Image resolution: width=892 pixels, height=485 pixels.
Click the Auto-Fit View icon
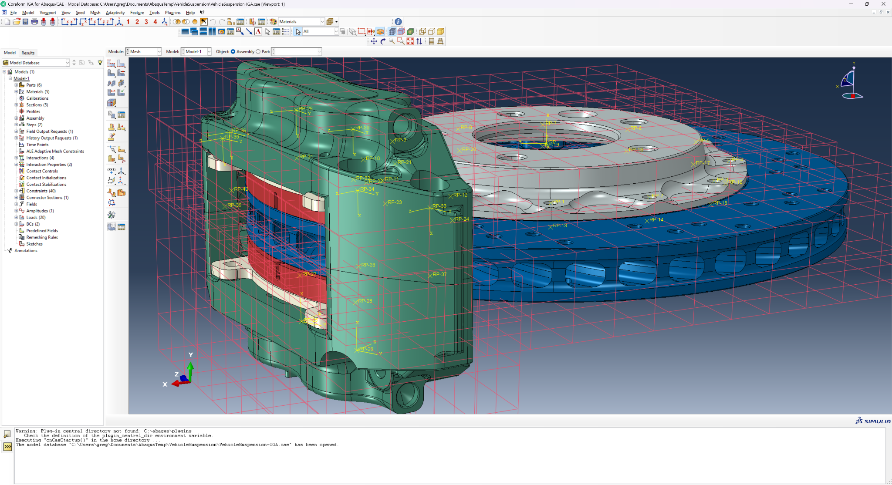pos(410,41)
